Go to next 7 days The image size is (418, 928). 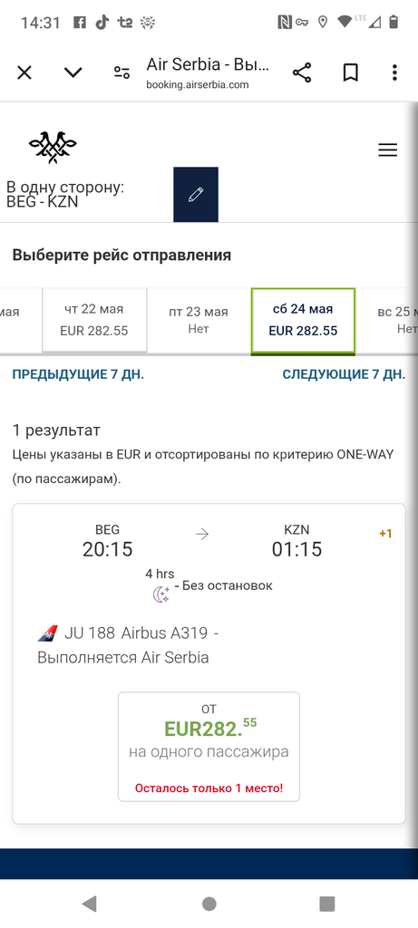pos(344,374)
